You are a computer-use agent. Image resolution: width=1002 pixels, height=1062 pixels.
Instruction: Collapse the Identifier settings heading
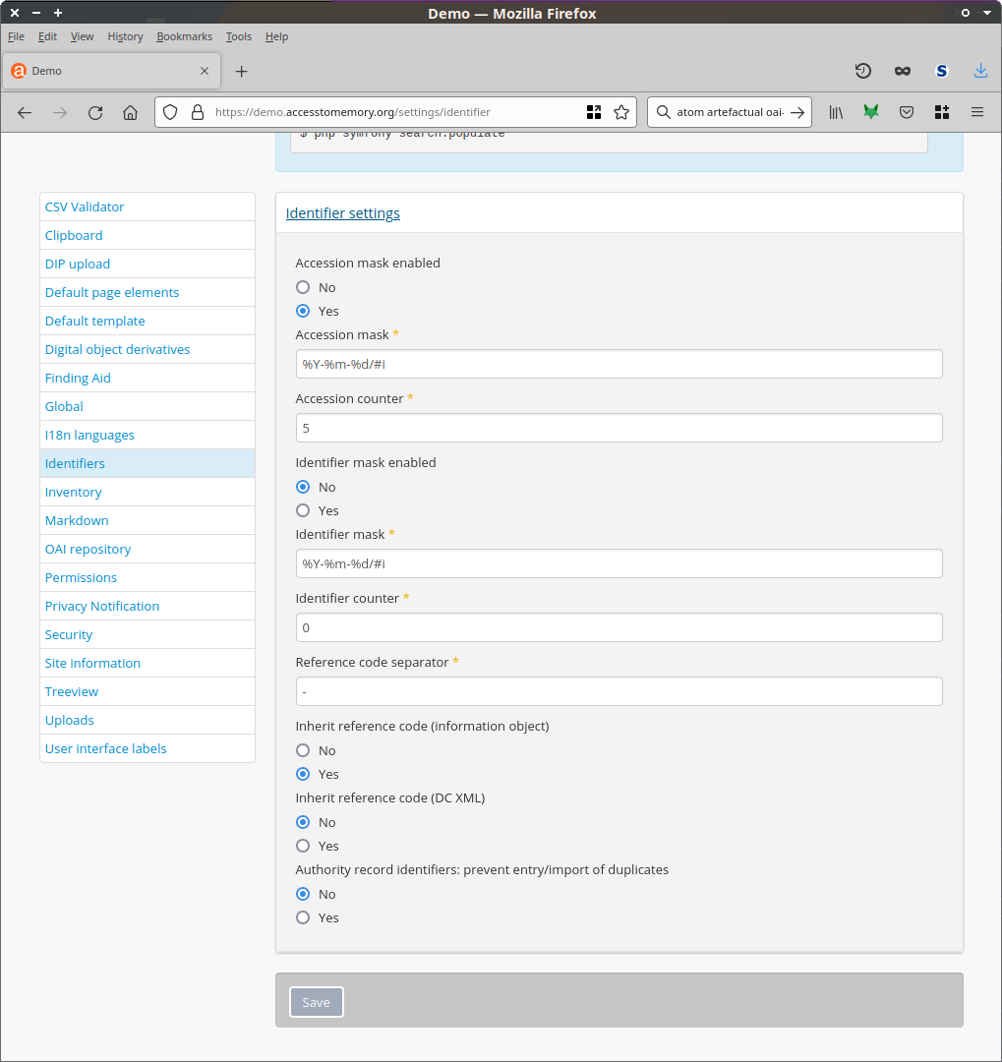[x=342, y=213]
